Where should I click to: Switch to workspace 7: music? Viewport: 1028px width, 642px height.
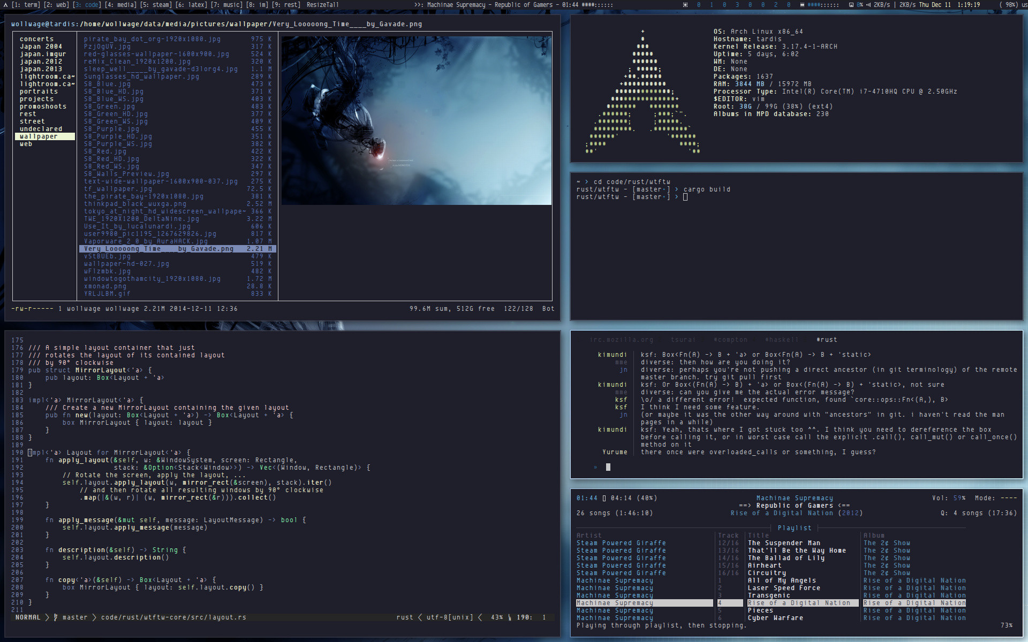226,5
